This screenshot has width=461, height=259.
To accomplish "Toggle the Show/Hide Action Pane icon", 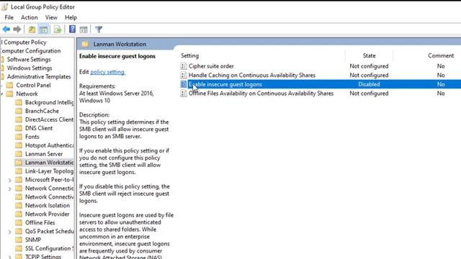I will (84, 29).
